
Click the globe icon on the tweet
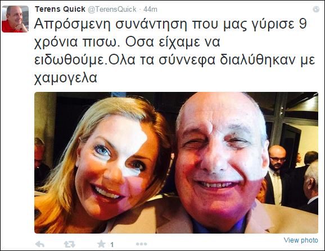(x=316, y=9)
